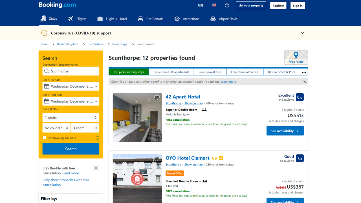Click the Sign in button
Screen dimensions: 361x203
(x=298, y=5)
